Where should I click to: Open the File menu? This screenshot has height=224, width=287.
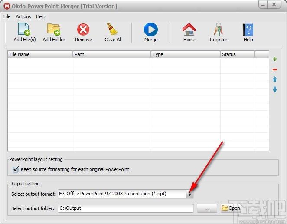point(7,16)
